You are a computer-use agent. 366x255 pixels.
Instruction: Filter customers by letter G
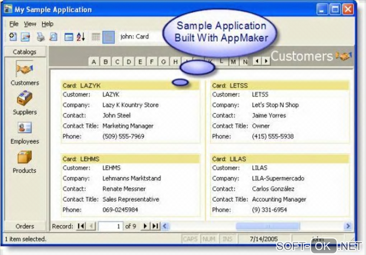click(163, 62)
